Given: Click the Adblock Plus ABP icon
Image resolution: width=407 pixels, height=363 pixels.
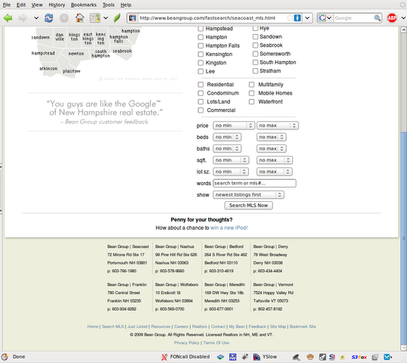Looking at the screenshot, I should 392,18.
